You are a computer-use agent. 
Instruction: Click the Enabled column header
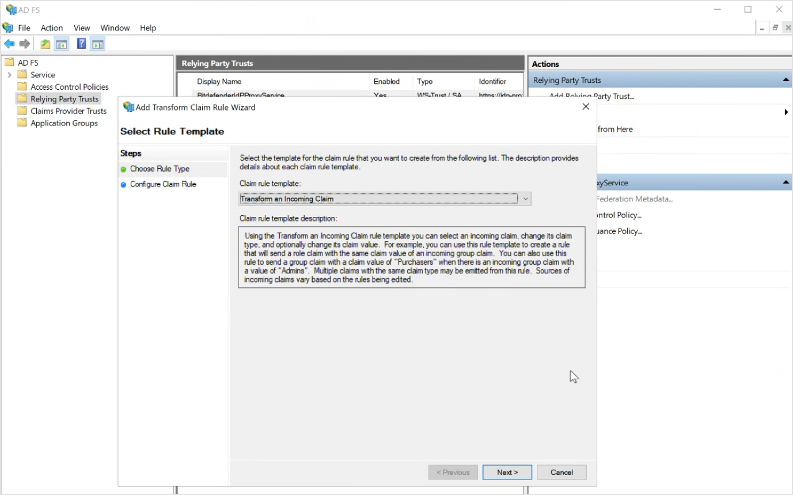click(x=386, y=81)
